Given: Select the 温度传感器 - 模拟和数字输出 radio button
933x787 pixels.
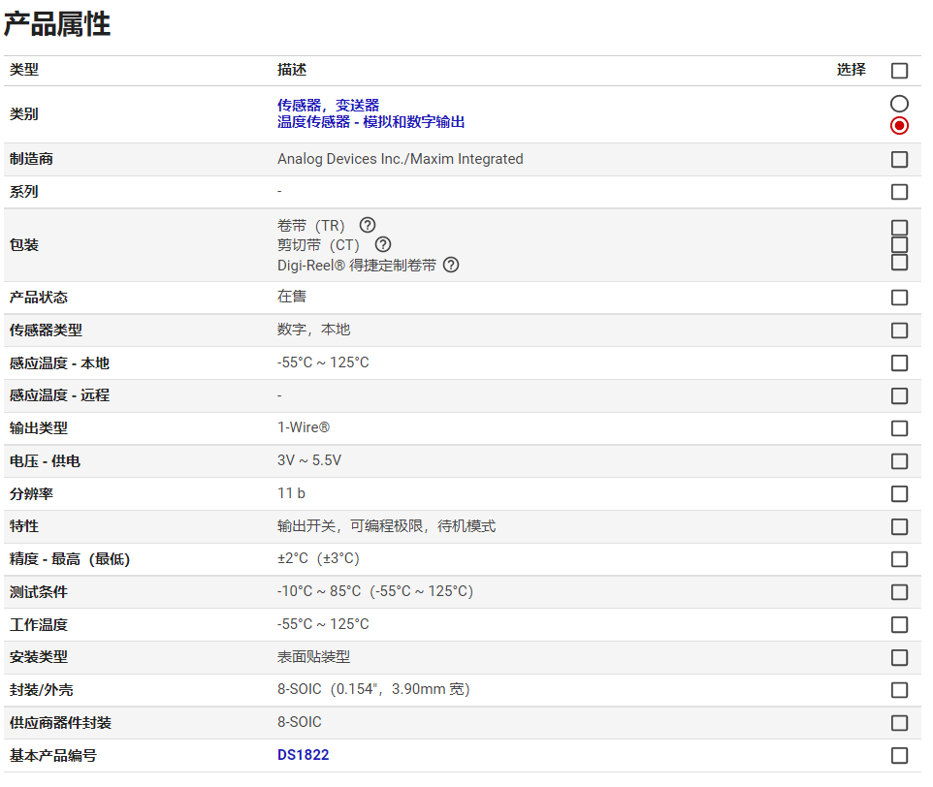Looking at the screenshot, I should point(899,126).
